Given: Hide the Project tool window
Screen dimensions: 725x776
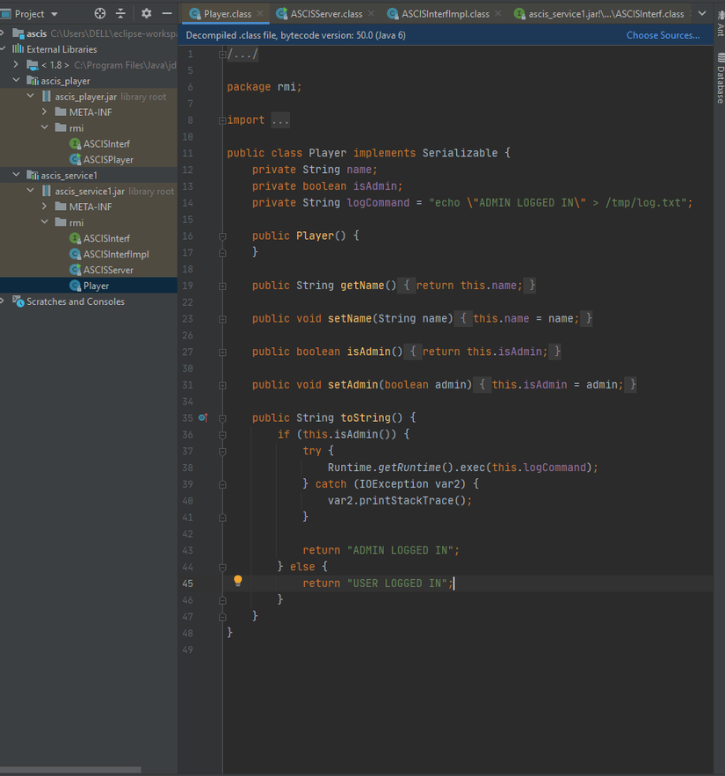Looking at the screenshot, I should tap(167, 14).
